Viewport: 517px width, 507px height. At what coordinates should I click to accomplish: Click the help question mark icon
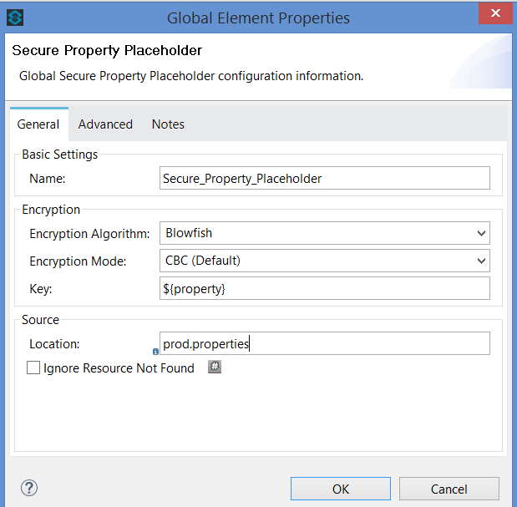[29, 488]
